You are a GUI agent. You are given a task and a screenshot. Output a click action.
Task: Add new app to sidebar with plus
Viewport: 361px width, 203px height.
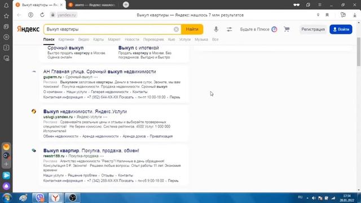point(6,164)
